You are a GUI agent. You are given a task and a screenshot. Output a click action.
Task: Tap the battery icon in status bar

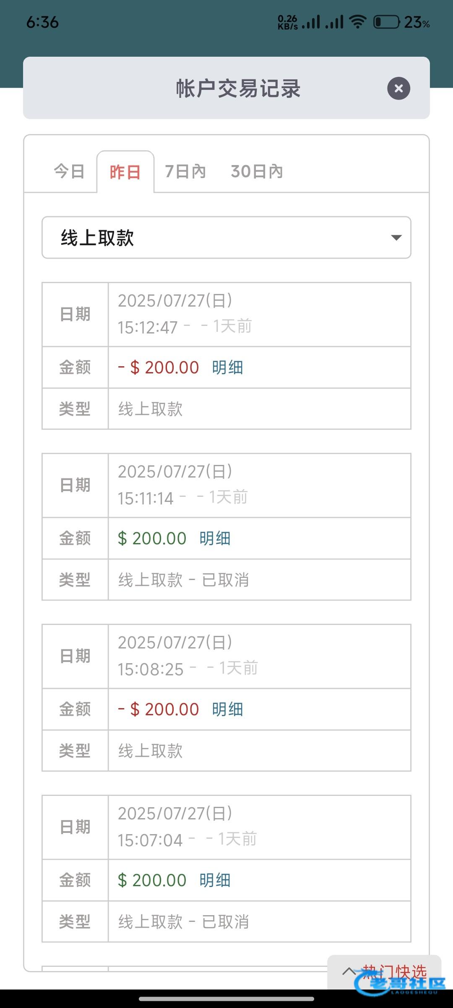coord(386,22)
